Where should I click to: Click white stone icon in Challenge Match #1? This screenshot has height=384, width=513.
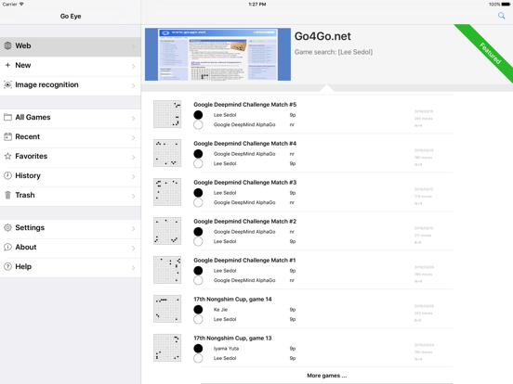198,280
